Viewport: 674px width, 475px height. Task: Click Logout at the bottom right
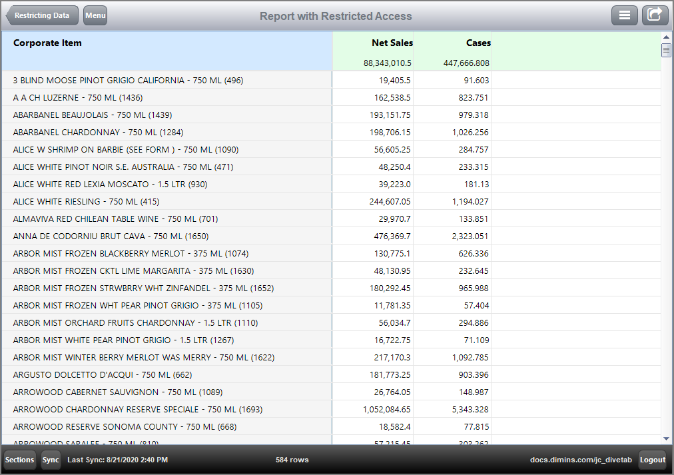click(652, 460)
